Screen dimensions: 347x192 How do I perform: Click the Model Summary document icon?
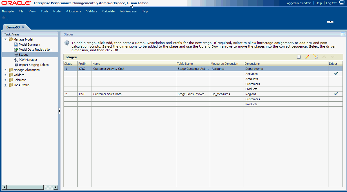(x=16, y=44)
